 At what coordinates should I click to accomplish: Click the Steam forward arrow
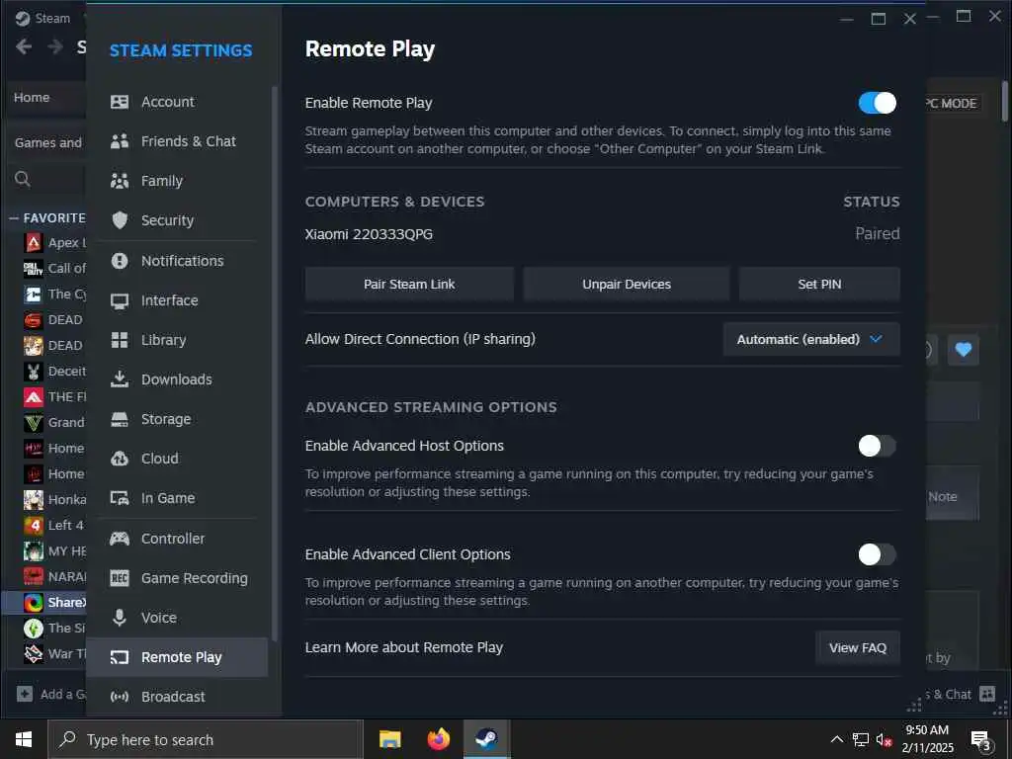55,46
